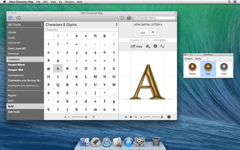Open Notification Center in the menu bar
Image resolution: width=240 pixels, height=150 pixels.
(235, 2)
